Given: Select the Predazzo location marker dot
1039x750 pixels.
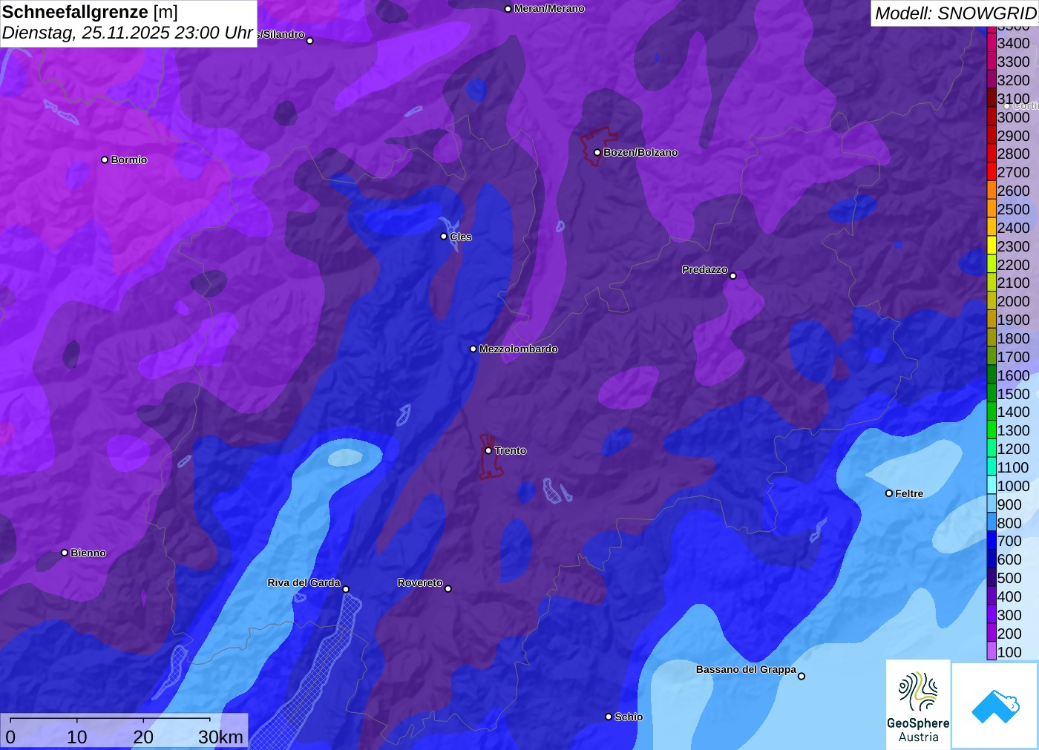Looking at the screenshot, I should [x=733, y=276].
